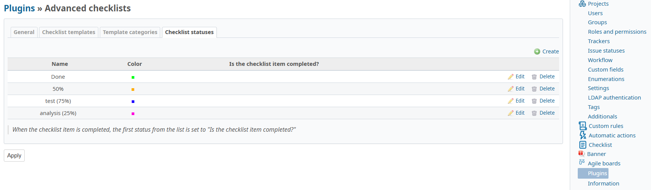The height and width of the screenshot is (190, 651).
Task: Click pencil icon for test (75%) row
Action: pyautogui.click(x=511, y=101)
